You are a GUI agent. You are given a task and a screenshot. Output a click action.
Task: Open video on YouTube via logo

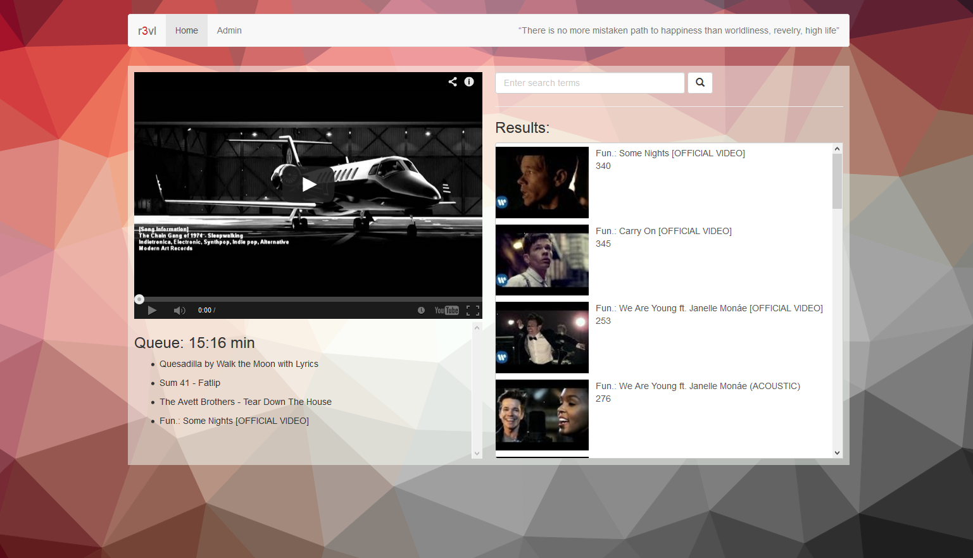pos(446,311)
